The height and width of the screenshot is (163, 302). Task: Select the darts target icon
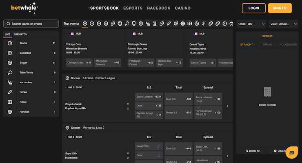[175, 24]
